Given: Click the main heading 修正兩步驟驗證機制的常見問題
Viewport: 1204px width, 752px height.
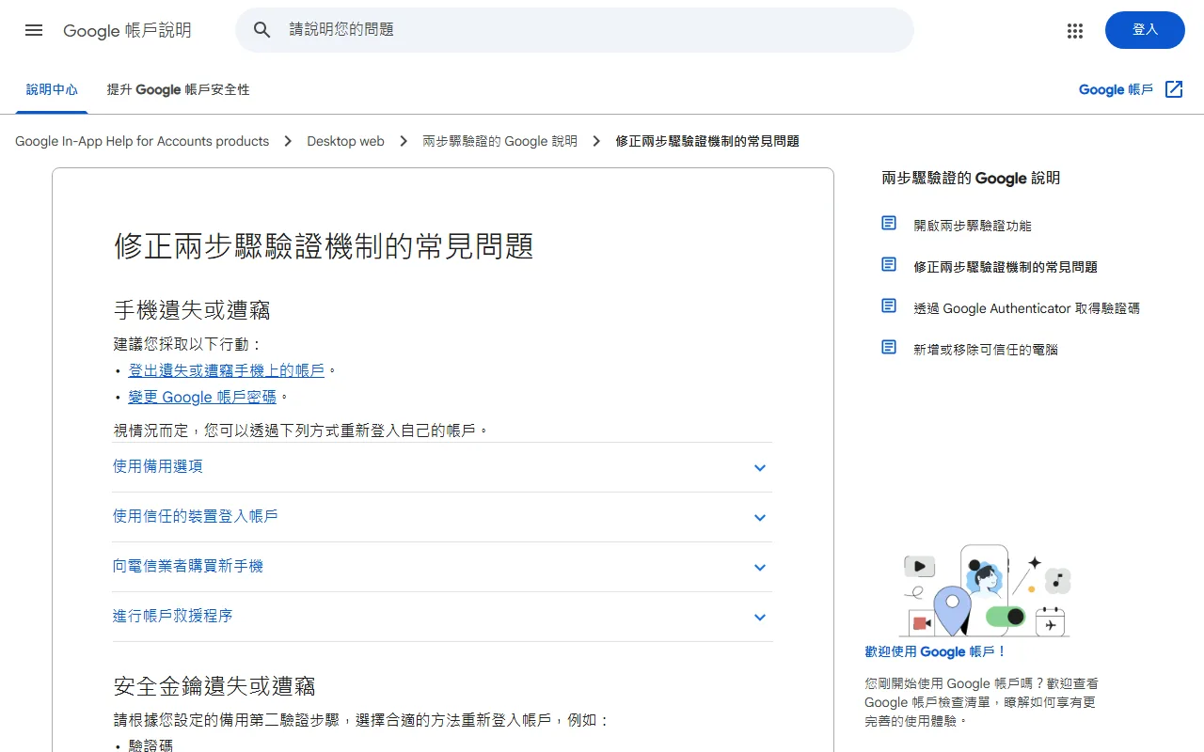Looking at the screenshot, I should click(325, 246).
